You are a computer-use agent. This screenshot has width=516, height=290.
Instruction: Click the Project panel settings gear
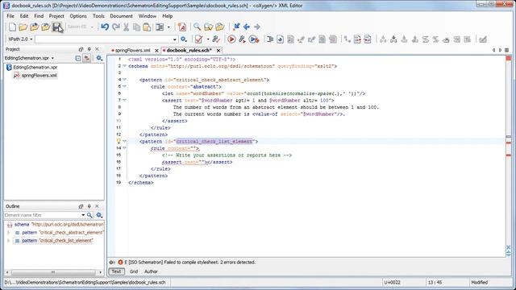point(99,58)
